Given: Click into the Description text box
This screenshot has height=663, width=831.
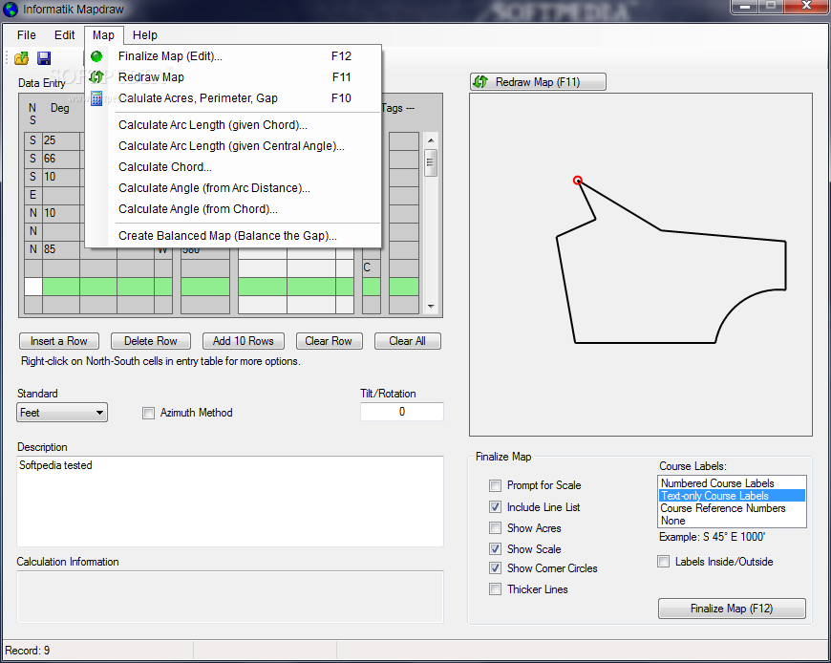Looking at the screenshot, I should (x=230, y=502).
